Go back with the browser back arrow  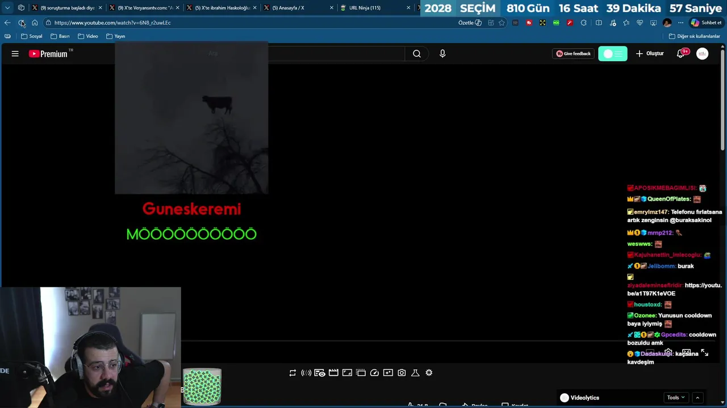pyautogui.click(x=7, y=23)
